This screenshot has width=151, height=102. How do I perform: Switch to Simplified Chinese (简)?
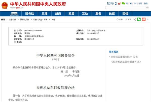click(127, 4)
